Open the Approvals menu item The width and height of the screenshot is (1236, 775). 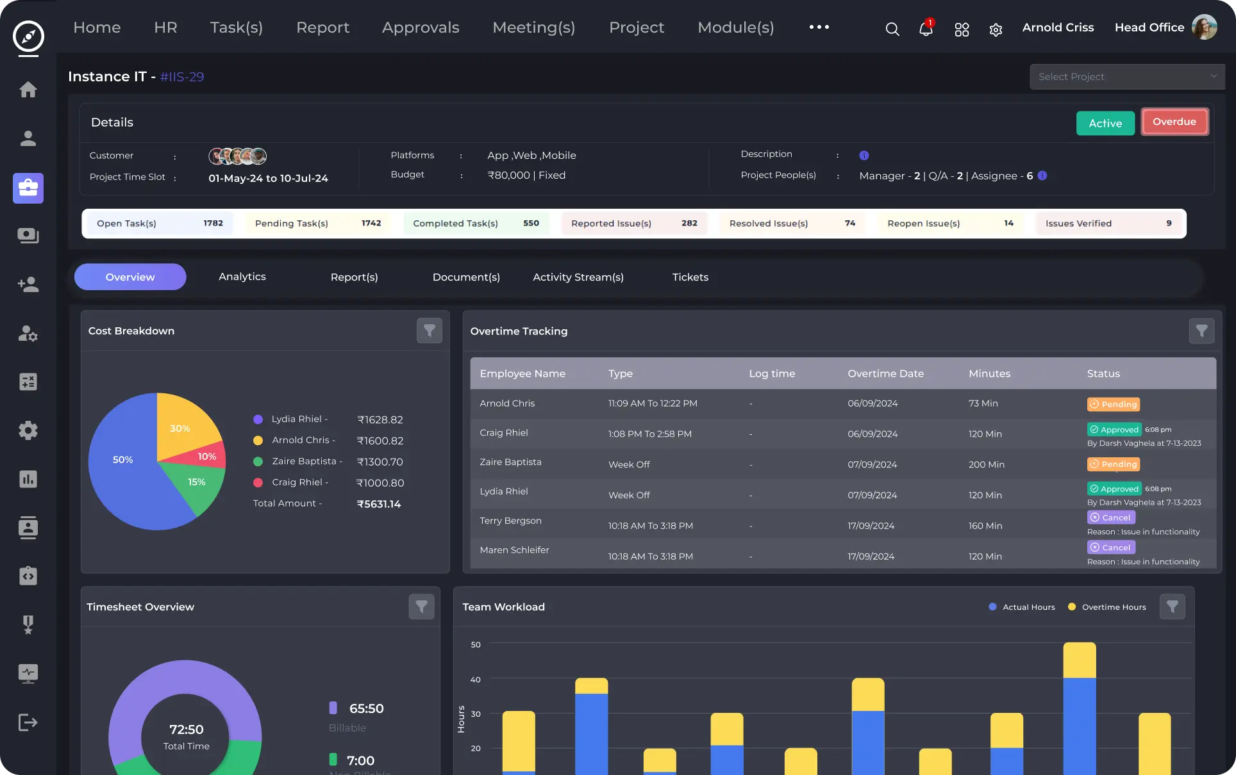pos(421,28)
